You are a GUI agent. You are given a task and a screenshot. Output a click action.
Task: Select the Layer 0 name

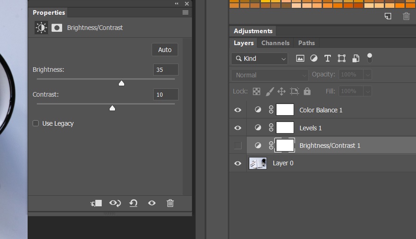[283, 163]
